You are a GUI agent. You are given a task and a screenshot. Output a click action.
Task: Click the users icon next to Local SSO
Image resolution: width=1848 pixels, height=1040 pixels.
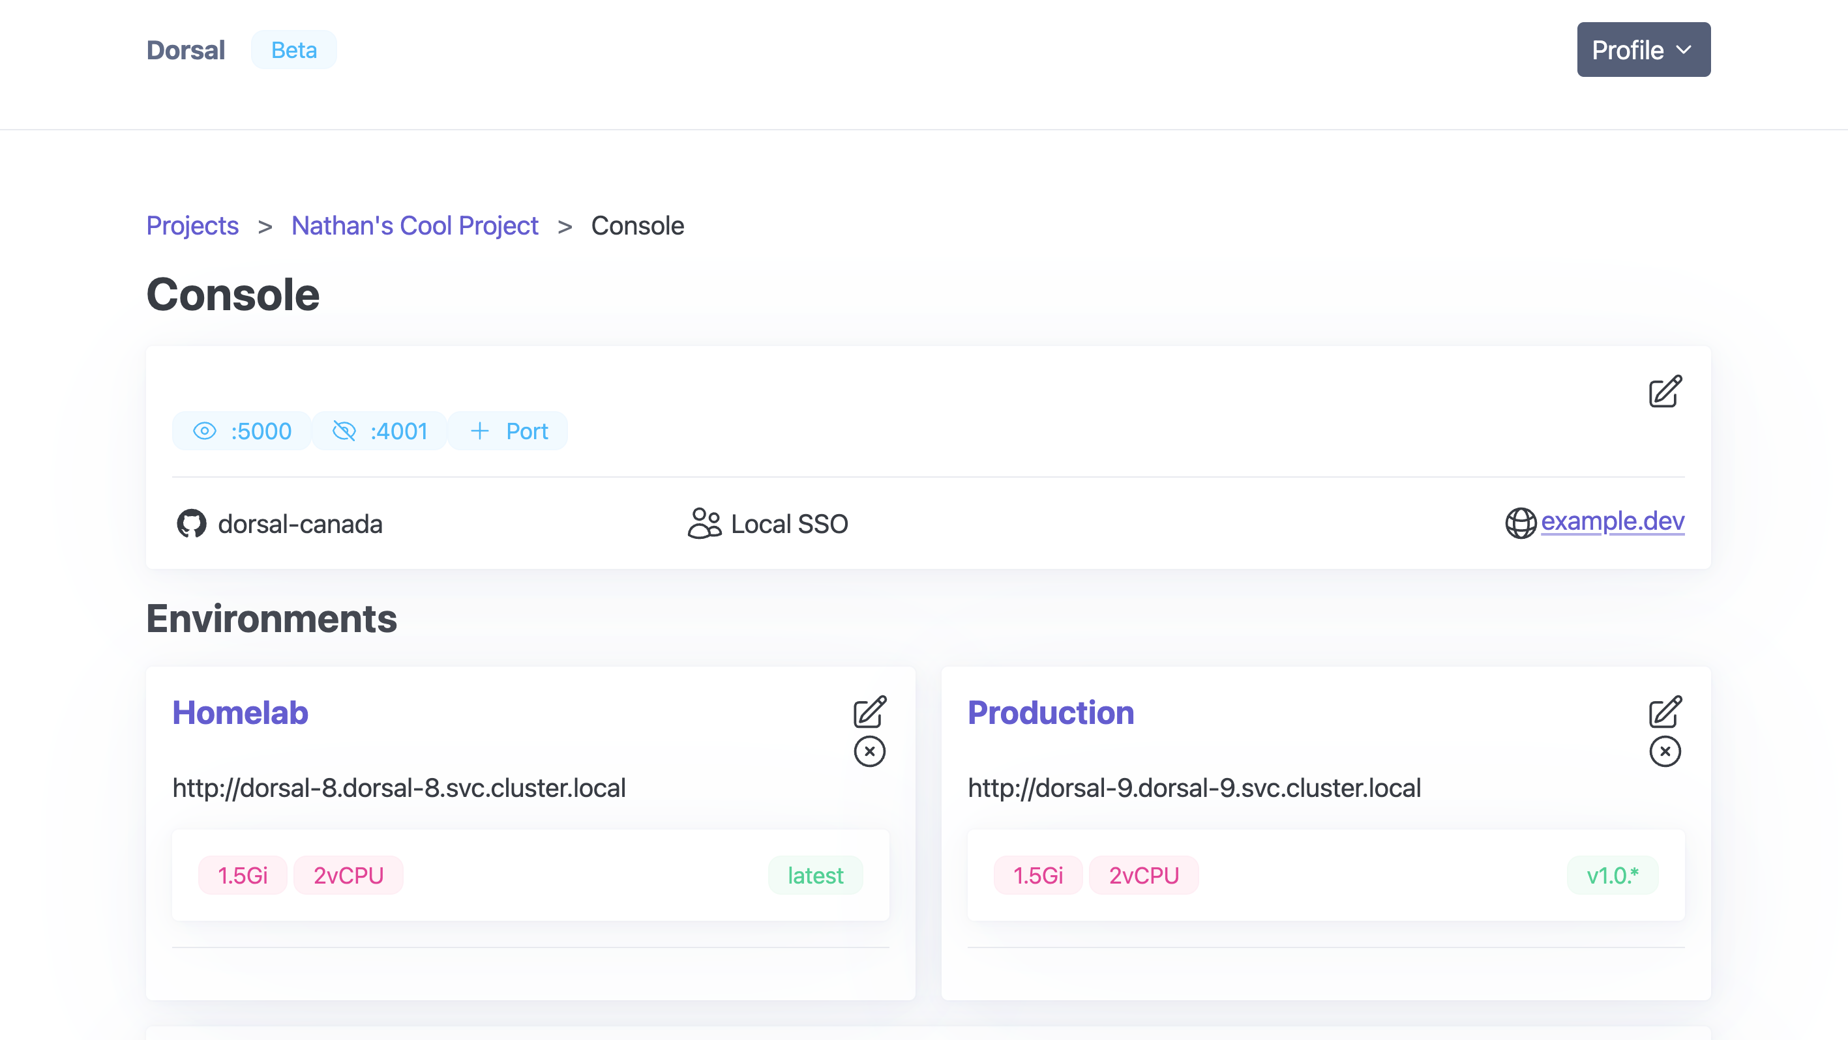(x=704, y=524)
